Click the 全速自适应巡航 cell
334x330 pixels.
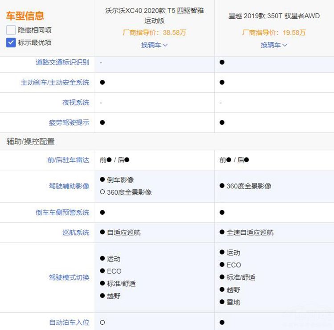tap(250, 232)
